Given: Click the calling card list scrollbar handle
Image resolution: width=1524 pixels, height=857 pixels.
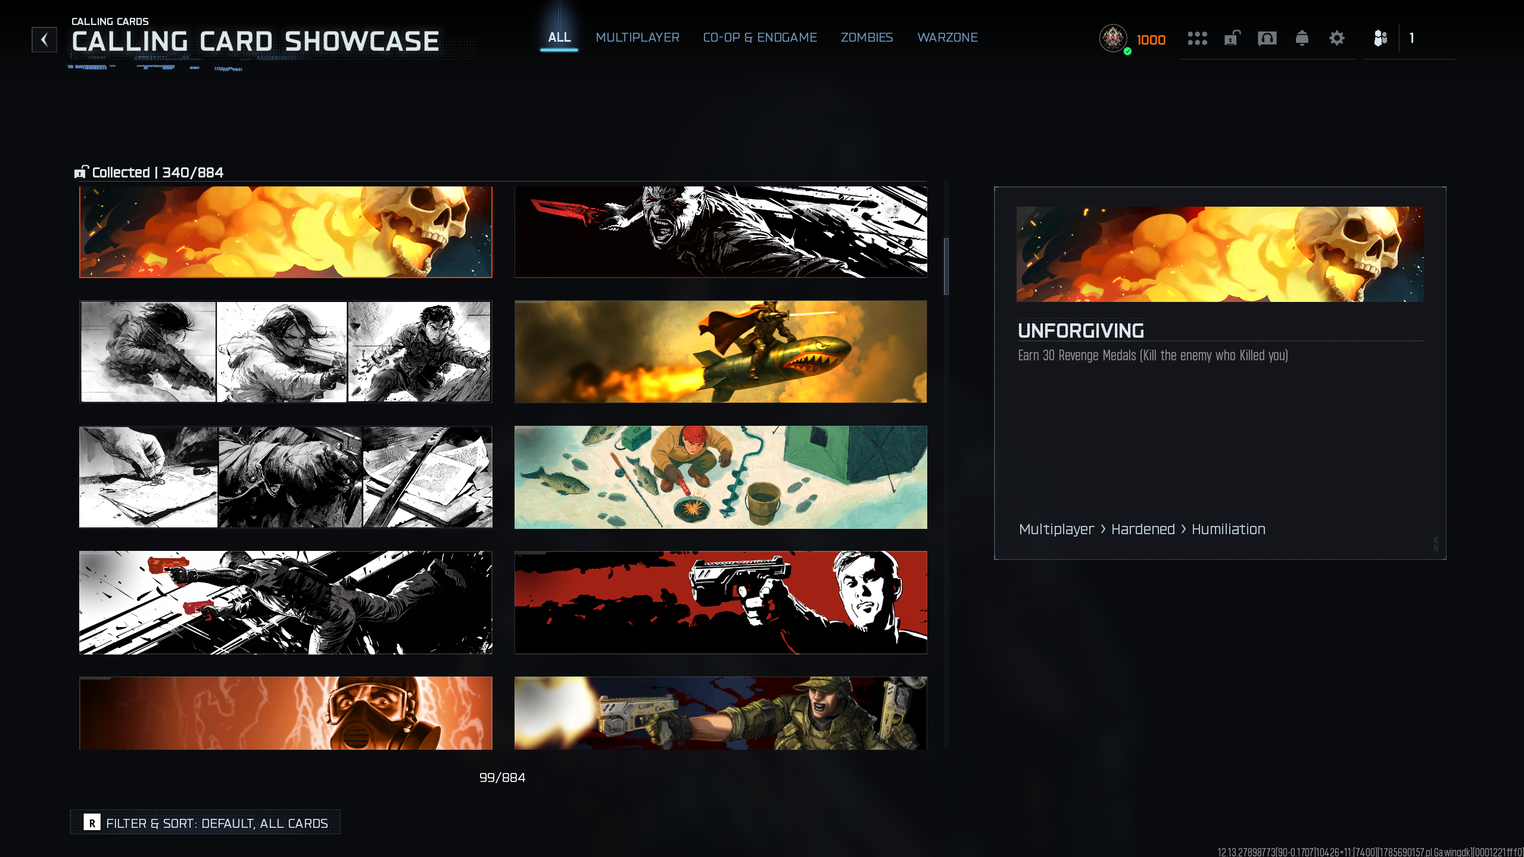Looking at the screenshot, I should pos(946,266).
